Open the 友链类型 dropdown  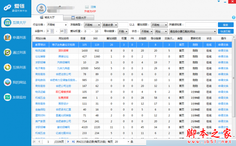point(92,25)
